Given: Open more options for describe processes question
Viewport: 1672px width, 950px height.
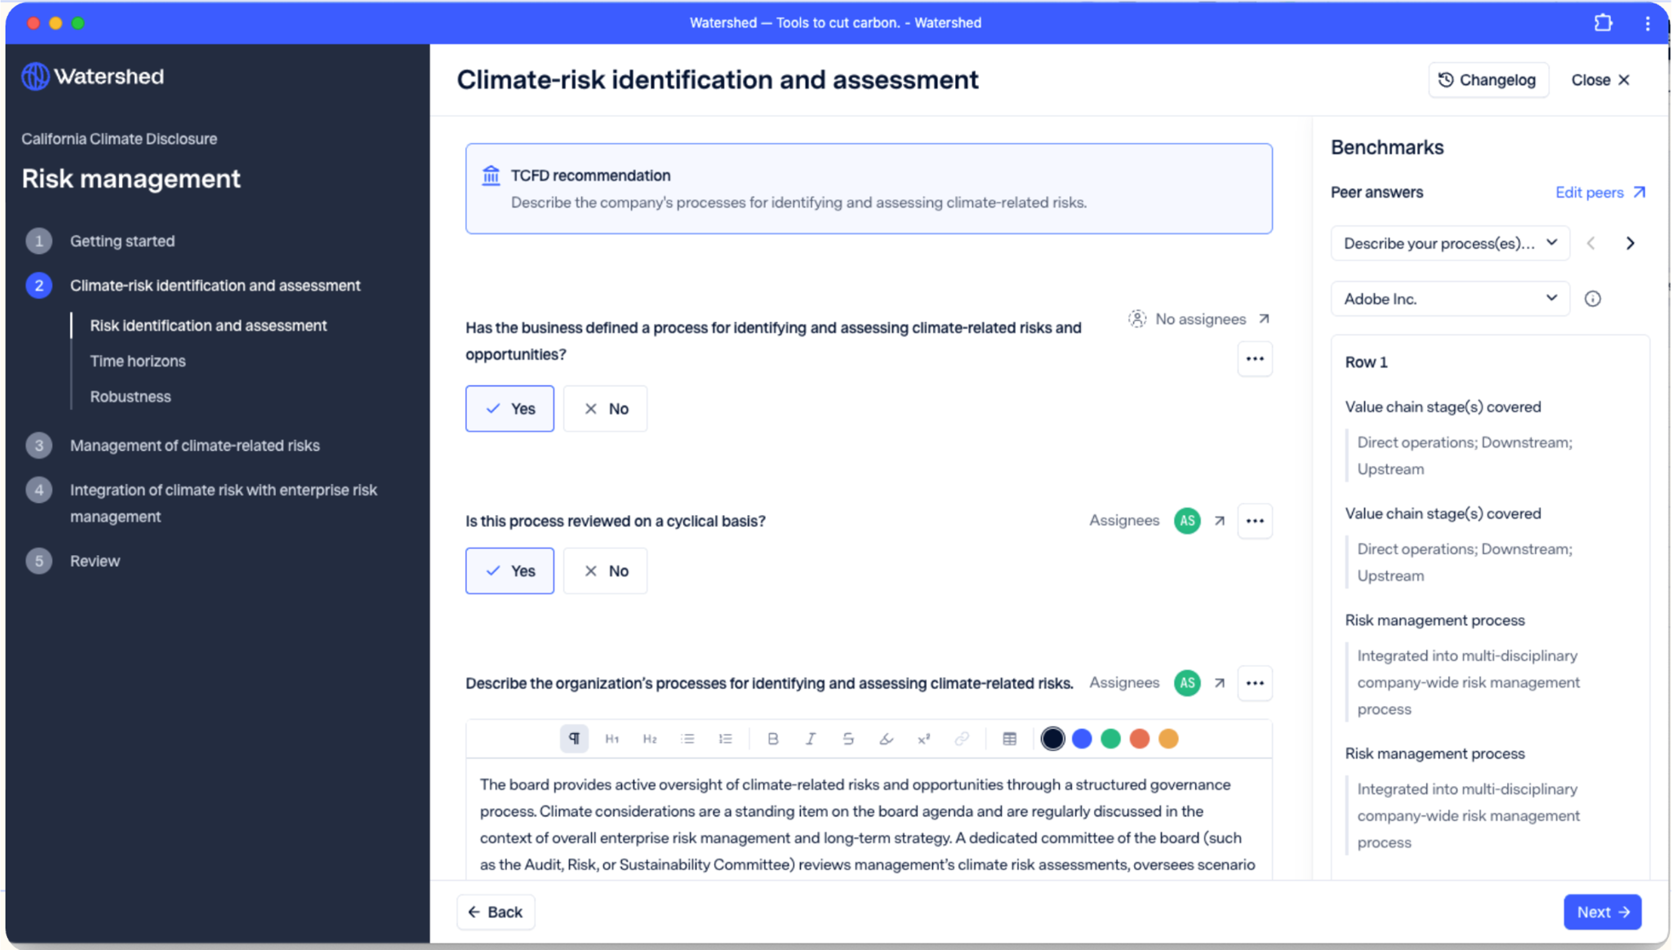Looking at the screenshot, I should (1255, 683).
